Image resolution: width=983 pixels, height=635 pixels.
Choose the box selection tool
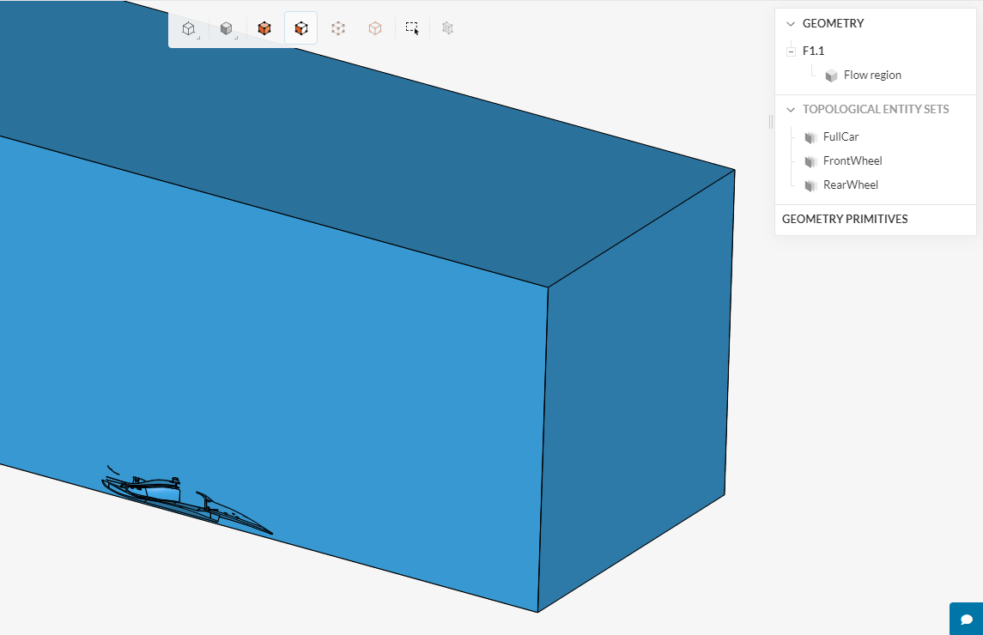(413, 28)
